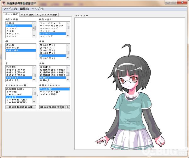Select 笑い(口開き) in the expression list
Screen dimensions: 189x158
[53, 50]
